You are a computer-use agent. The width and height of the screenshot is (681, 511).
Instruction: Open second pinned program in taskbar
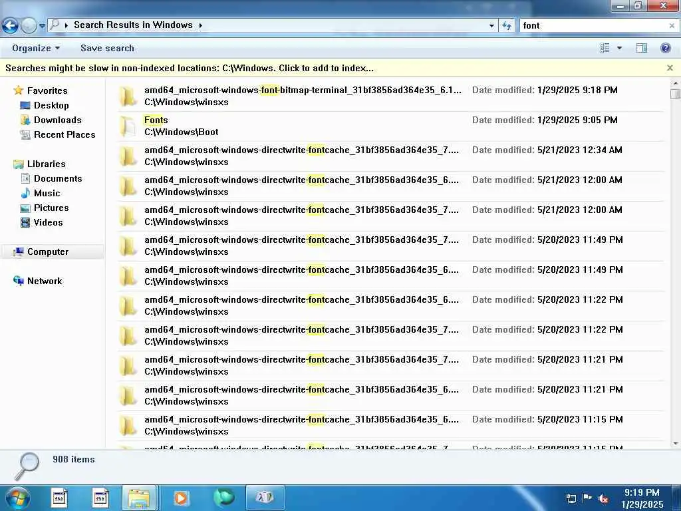coord(100,498)
